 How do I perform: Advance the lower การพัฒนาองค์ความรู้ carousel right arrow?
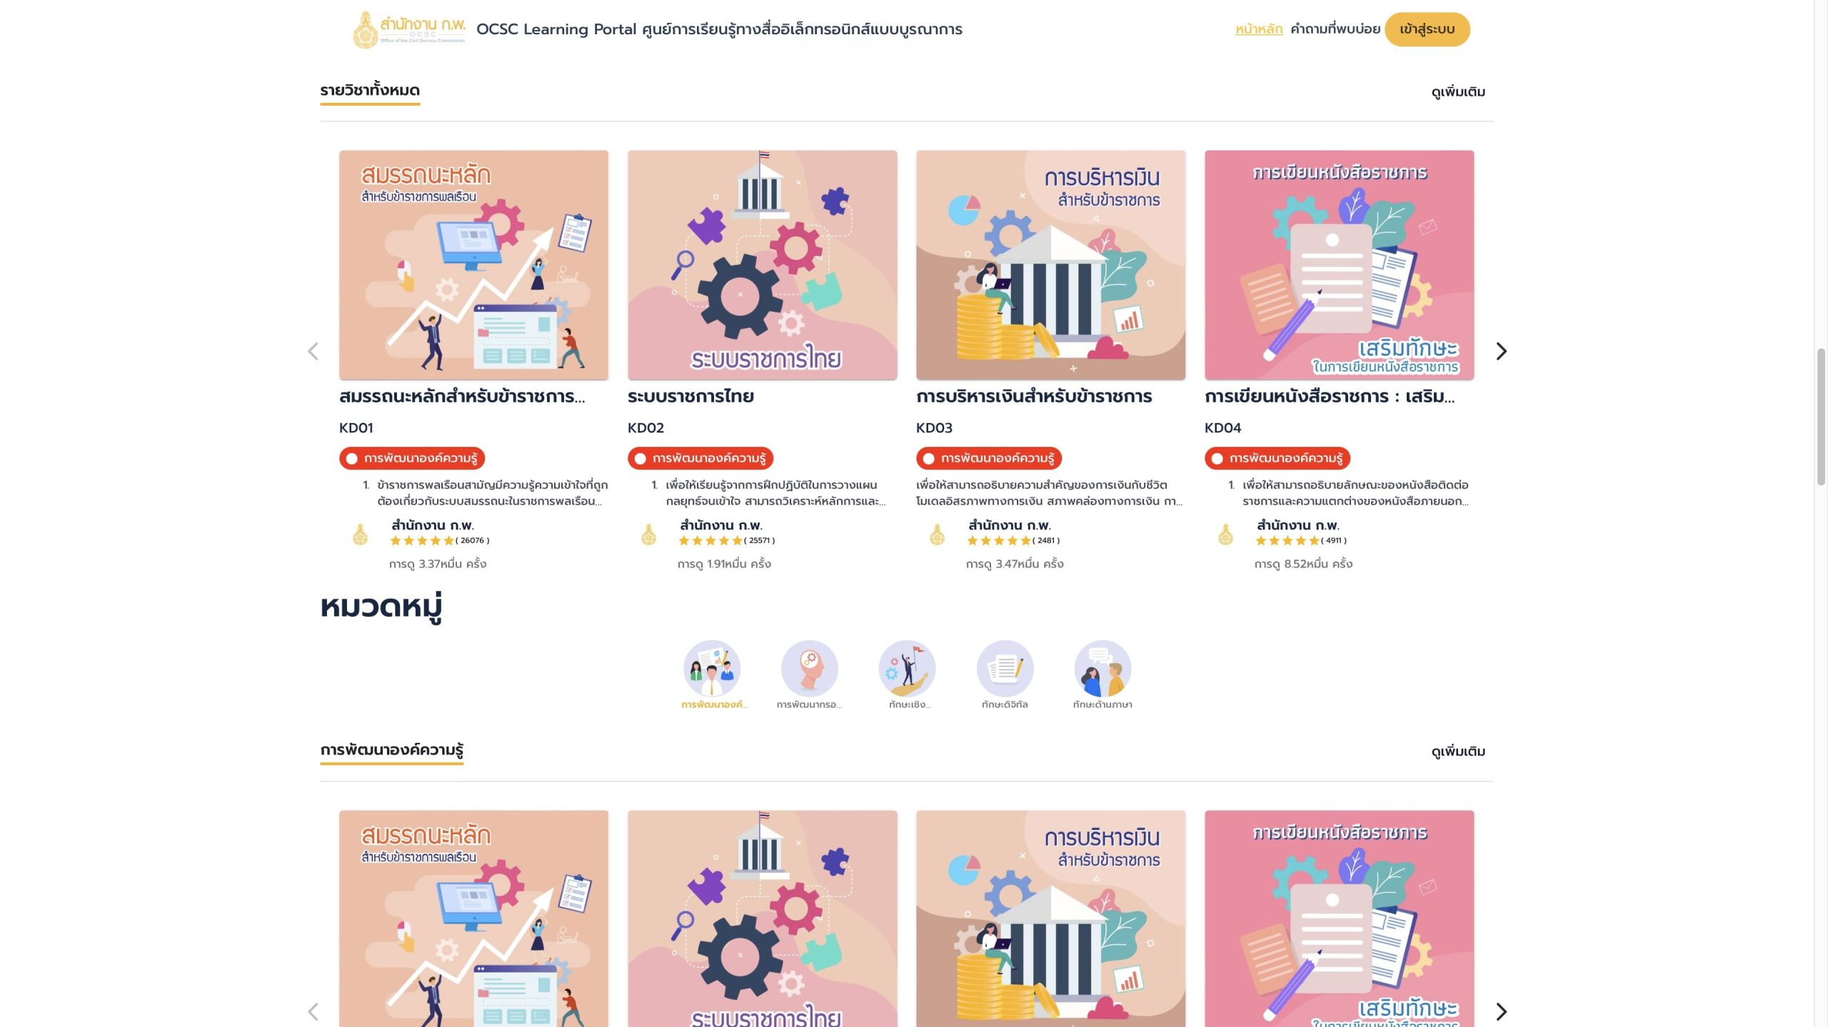[1501, 1011]
